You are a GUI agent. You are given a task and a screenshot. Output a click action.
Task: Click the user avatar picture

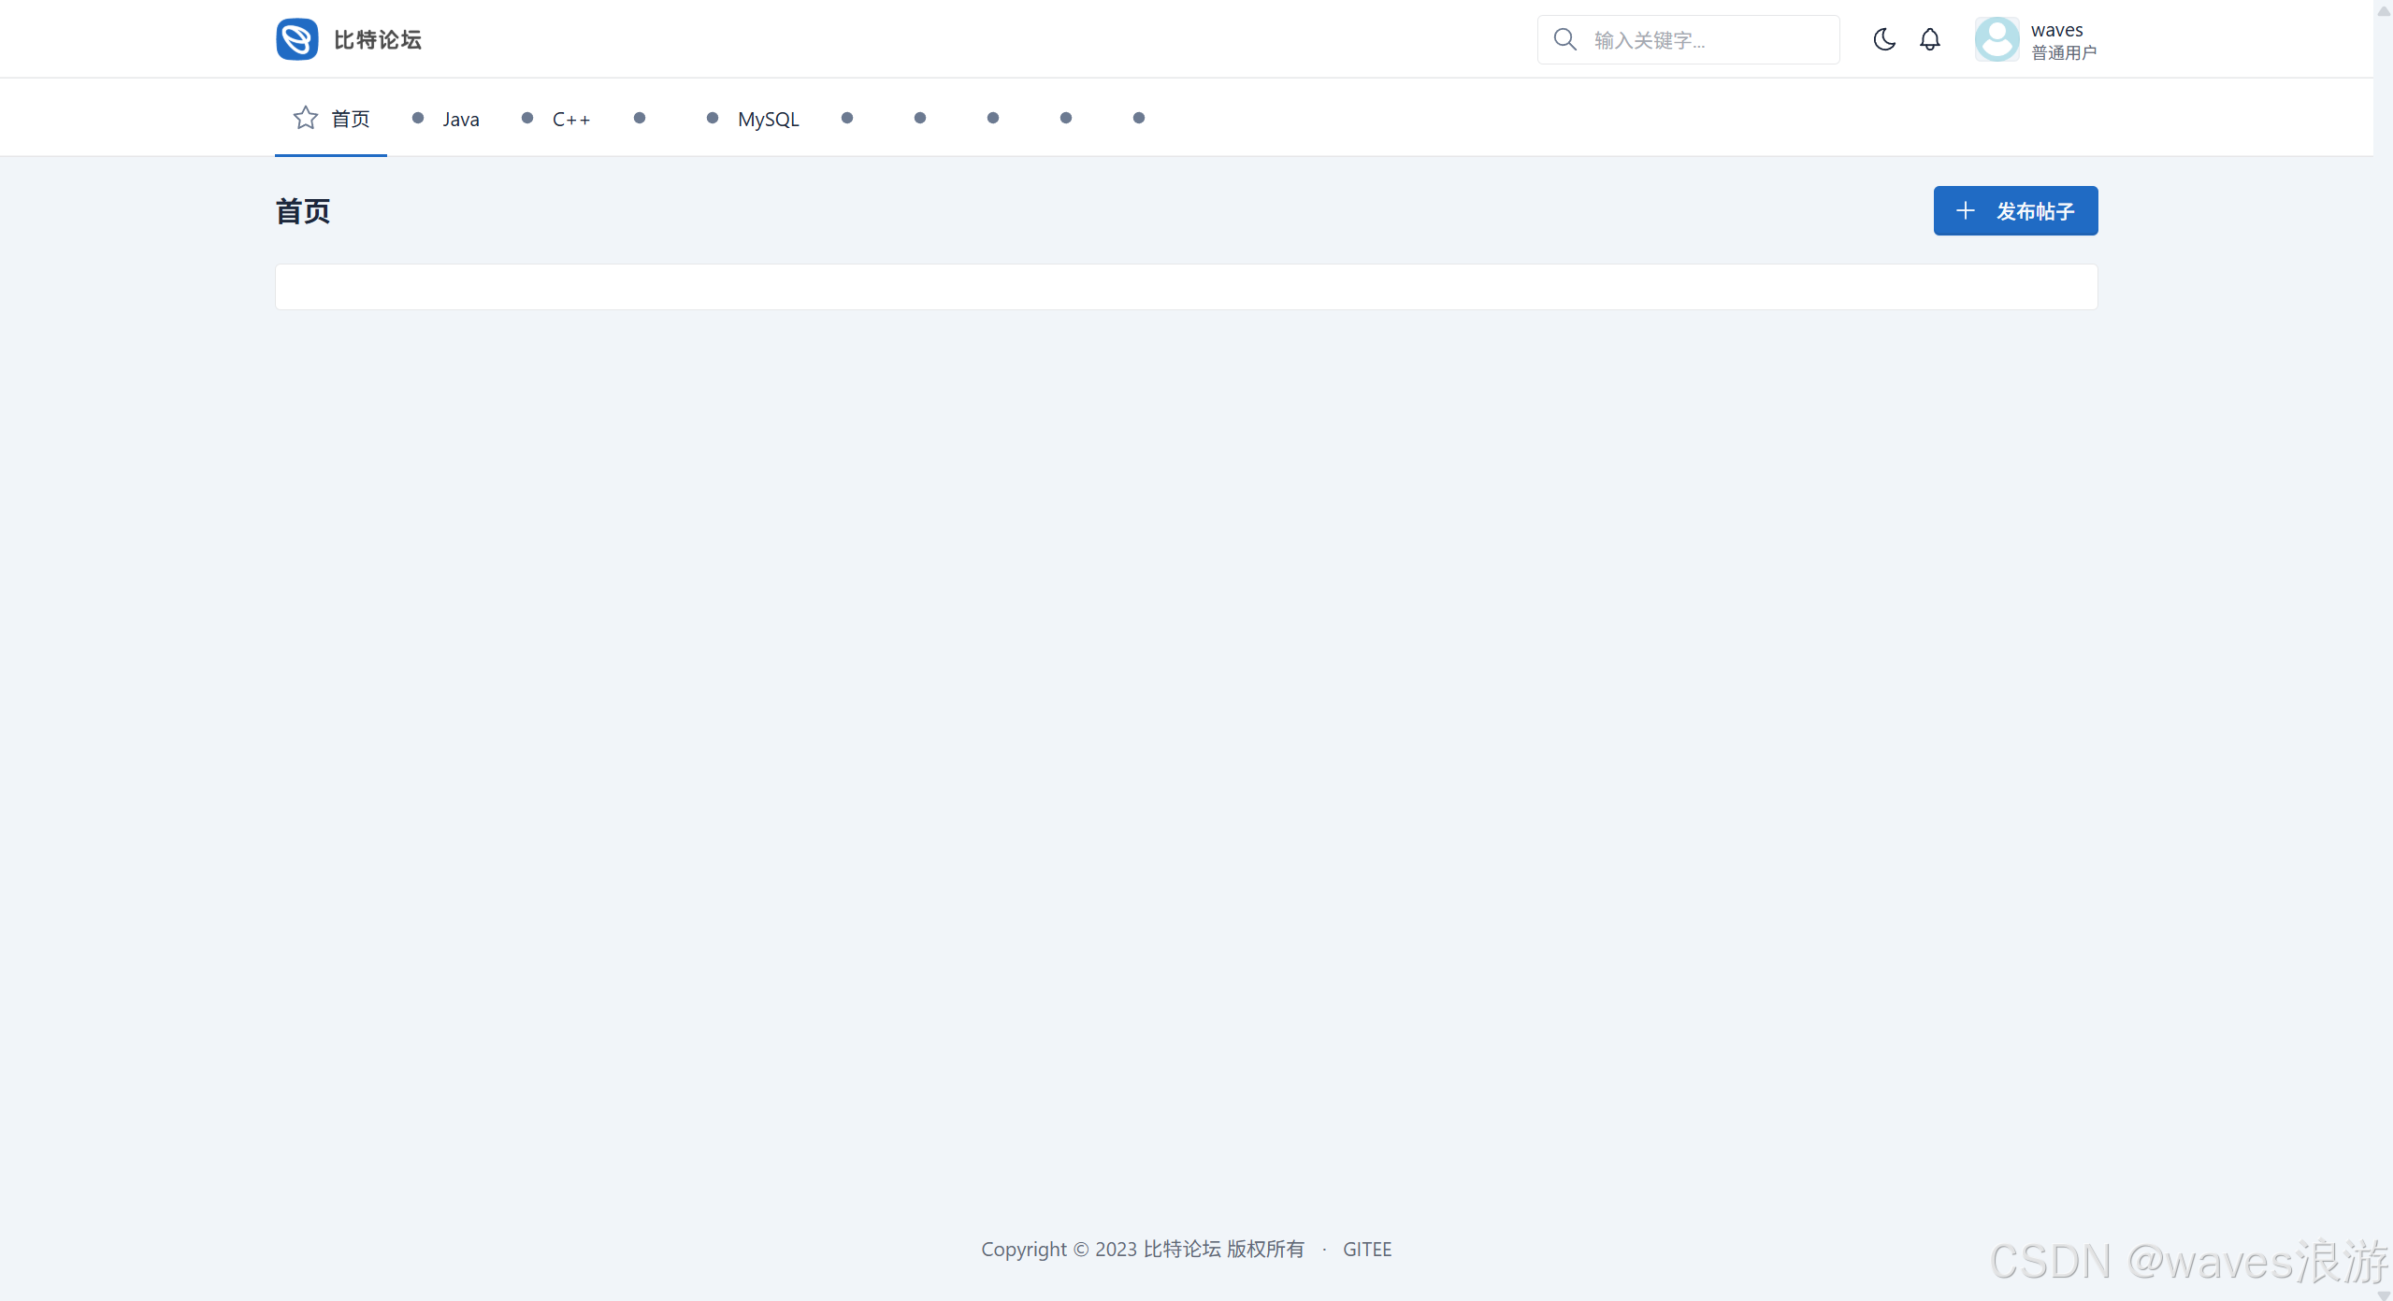pyautogui.click(x=1997, y=39)
